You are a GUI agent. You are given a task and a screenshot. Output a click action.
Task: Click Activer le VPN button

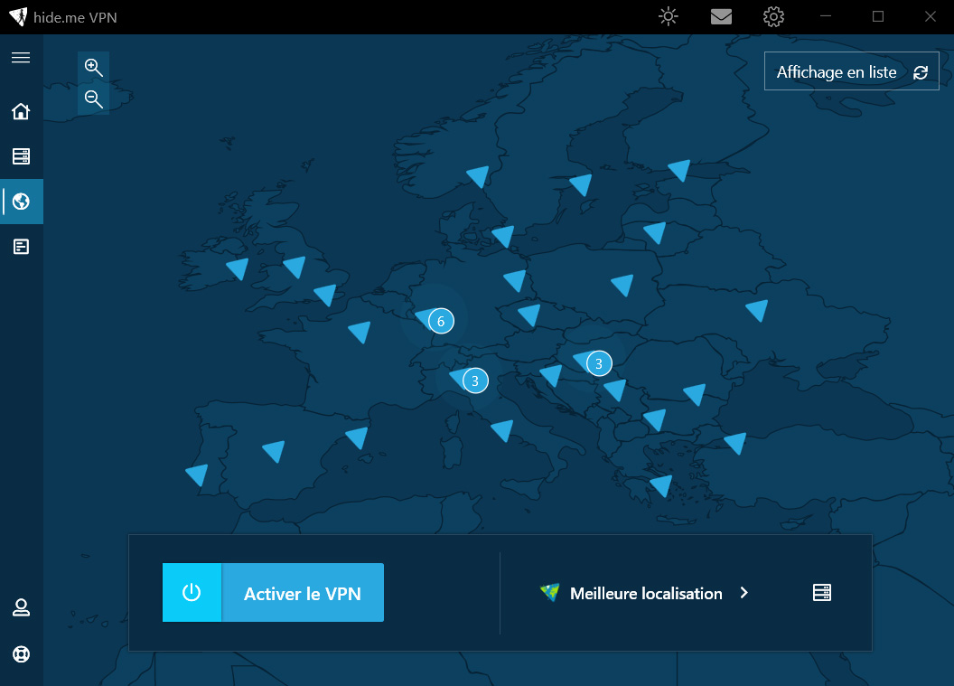click(x=303, y=593)
